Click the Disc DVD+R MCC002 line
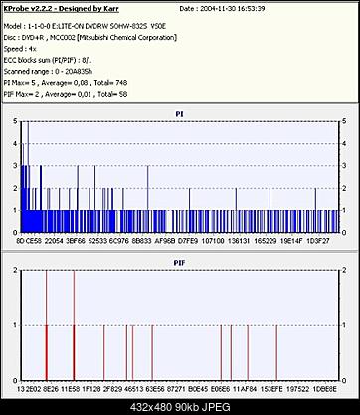Image resolution: width=360 pixels, height=415 pixels. point(90,38)
